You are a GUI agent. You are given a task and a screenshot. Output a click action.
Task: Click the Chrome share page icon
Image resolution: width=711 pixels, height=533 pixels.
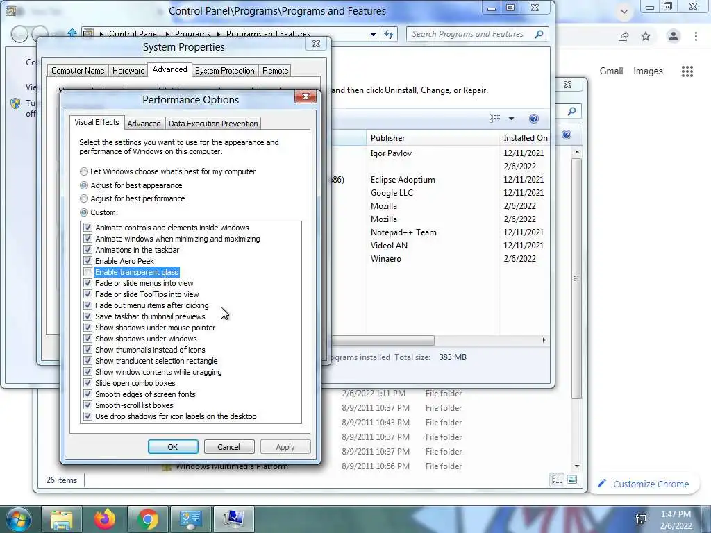point(624,36)
